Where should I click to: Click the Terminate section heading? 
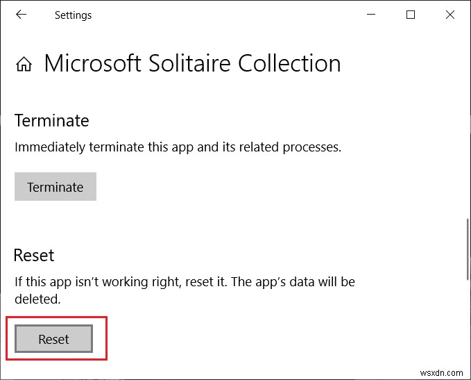tap(51, 121)
